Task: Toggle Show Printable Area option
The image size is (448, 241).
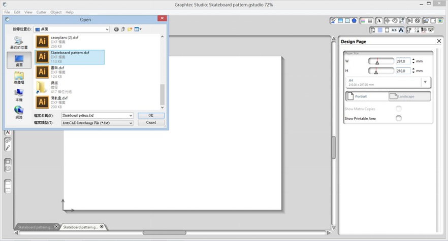Action: (399, 118)
